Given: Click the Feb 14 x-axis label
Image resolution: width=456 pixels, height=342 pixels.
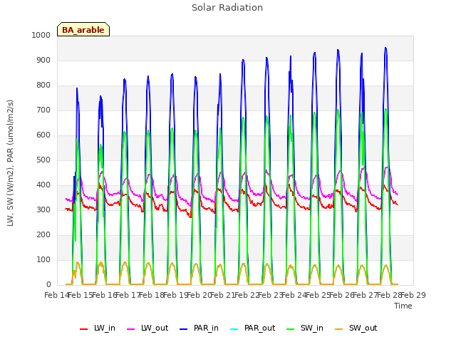Looking at the screenshot, I should pos(56,295).
